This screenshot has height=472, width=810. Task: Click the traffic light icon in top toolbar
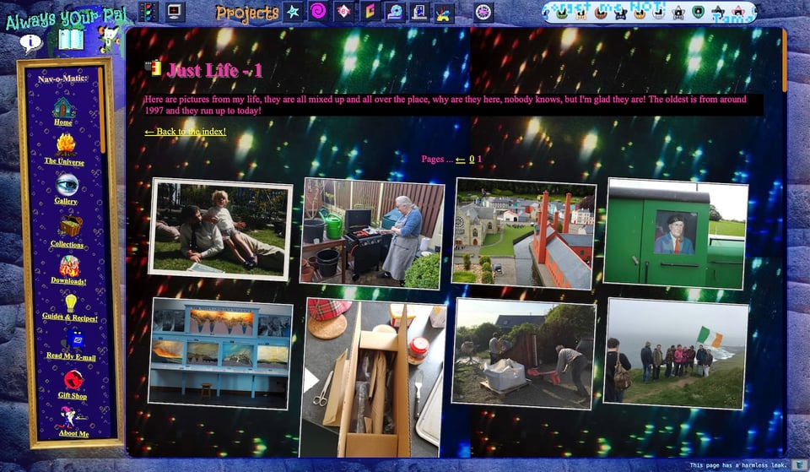click(148, 11)
